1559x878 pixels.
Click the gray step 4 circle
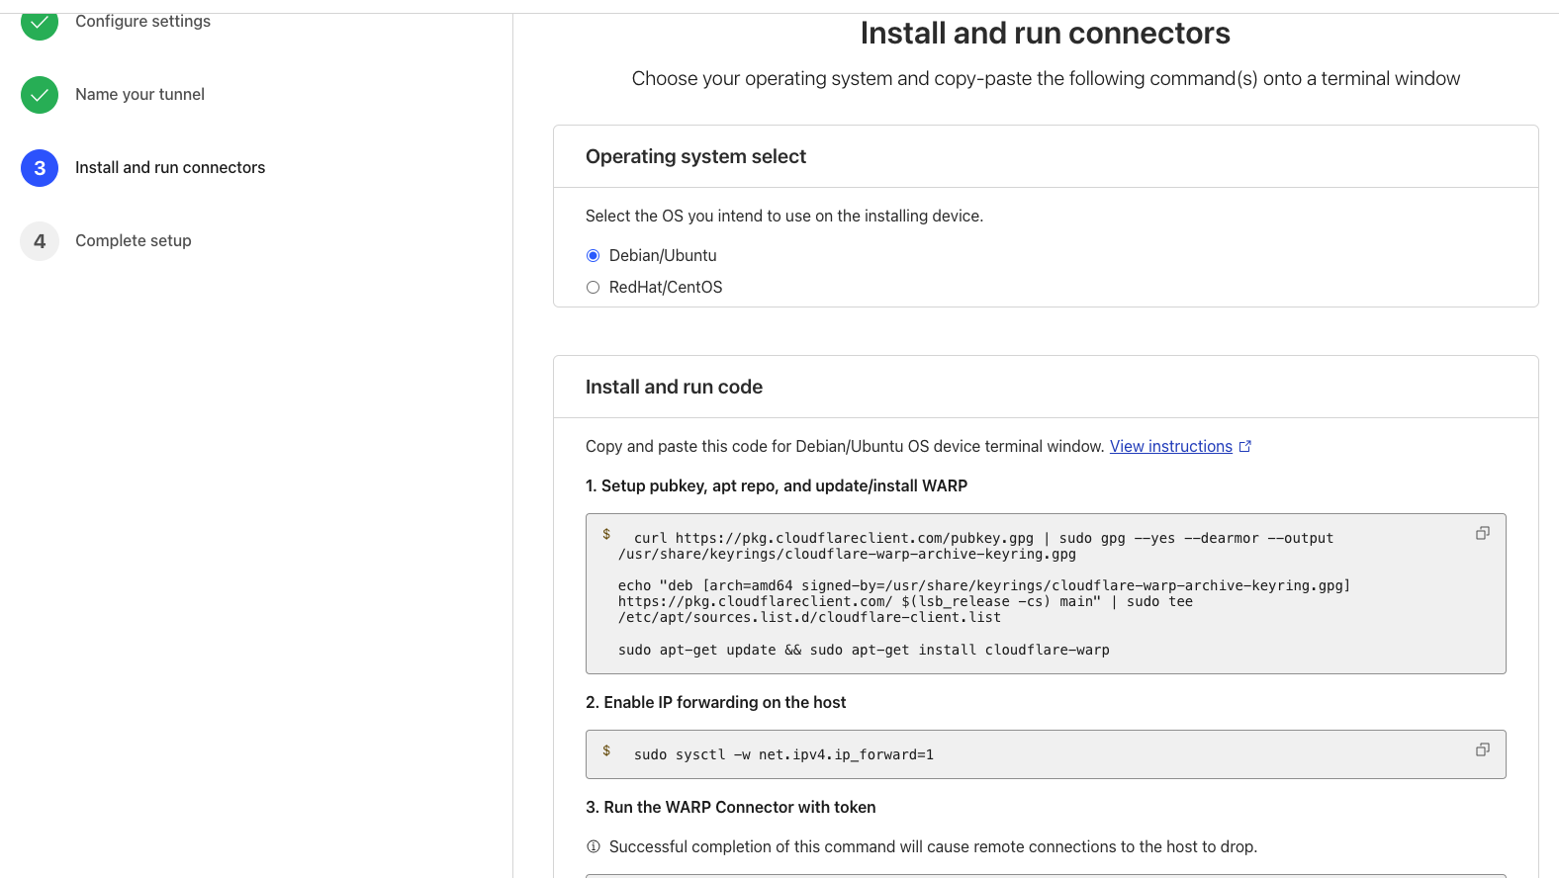pos(40,241)
